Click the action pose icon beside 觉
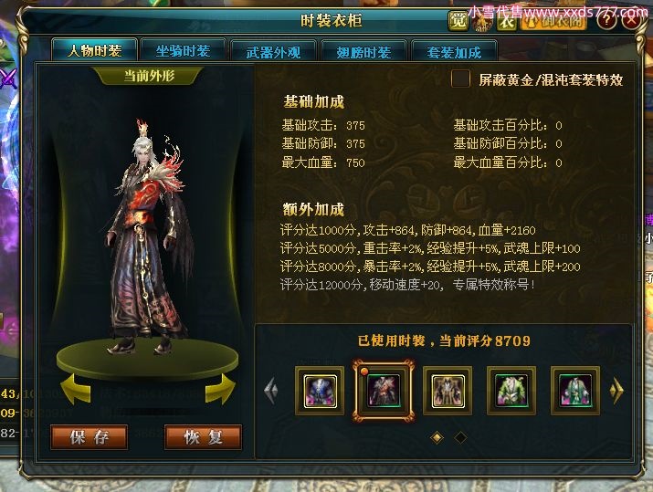Image resolution: width=653 pixels, height=492 pixels. [482, 21]
